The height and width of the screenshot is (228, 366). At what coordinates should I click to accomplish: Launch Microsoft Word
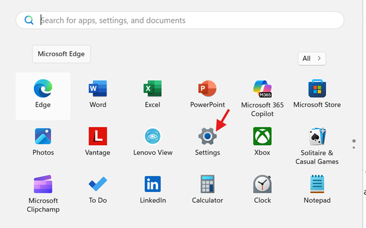(98, 89)
